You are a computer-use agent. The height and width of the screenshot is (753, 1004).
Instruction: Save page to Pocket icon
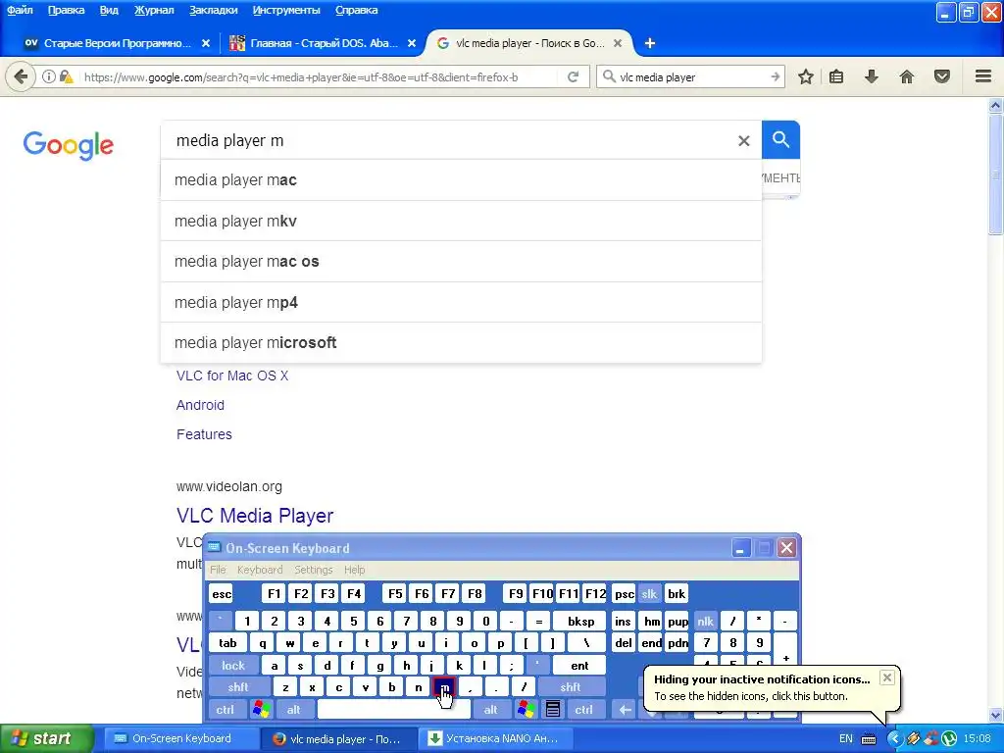(942, 76)
